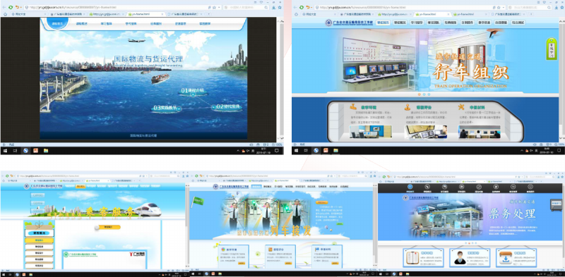Image resolution: width=565 pixels, height=277 pixels.
Task: Select the first orange carousel dot under 行车组织 banner
Action: (419, 94)
